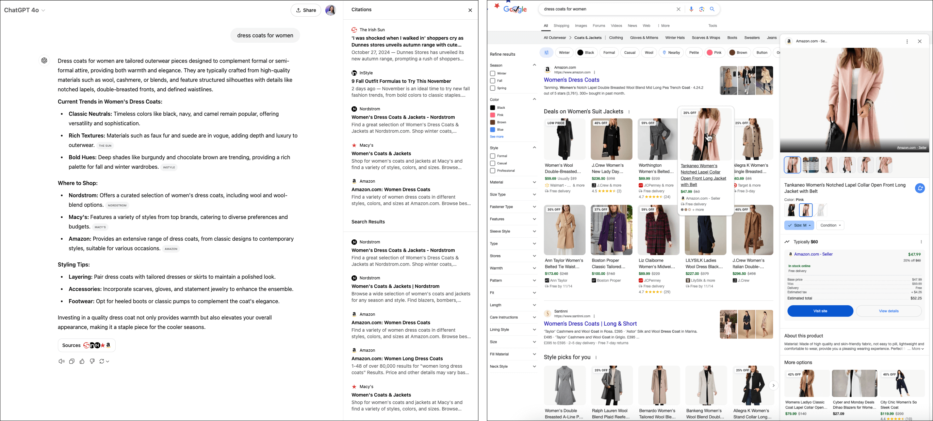Viewport: 933px width, 421px height.
Task: Open Women's Dress Coats Amazon result
Action: 571,80
